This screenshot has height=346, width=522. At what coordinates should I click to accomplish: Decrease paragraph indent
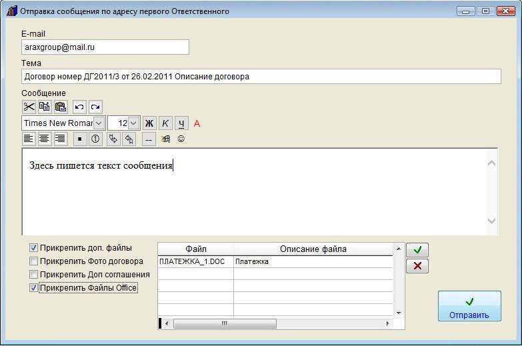pos(129,139)
